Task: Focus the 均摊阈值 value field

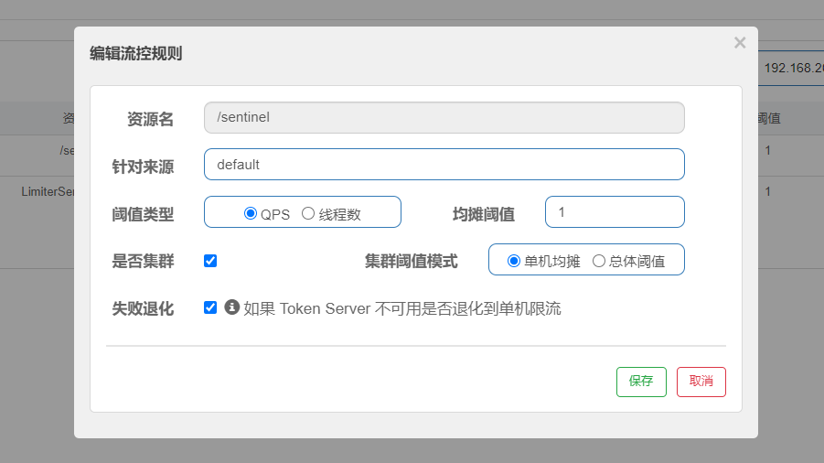Action: 614,212
